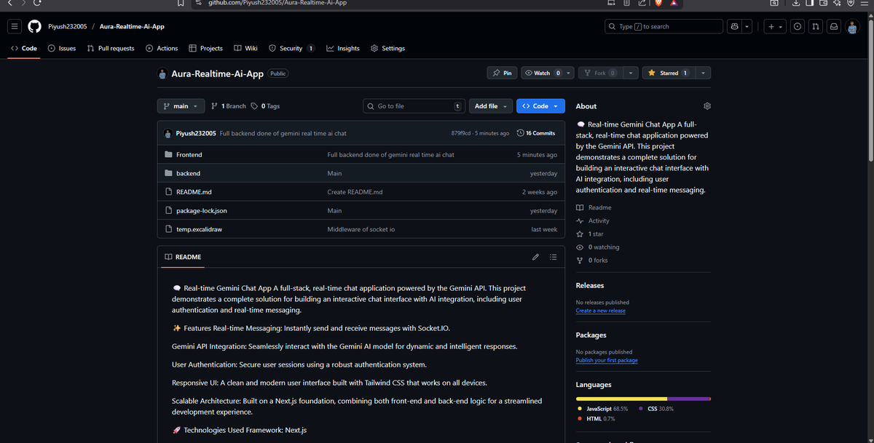
Task: Click Publish your first package link
Action: [x=607, y=360]
